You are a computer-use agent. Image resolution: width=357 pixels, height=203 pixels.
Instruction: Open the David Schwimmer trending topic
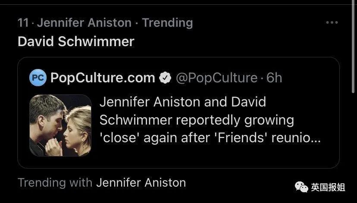pos(76,41)
